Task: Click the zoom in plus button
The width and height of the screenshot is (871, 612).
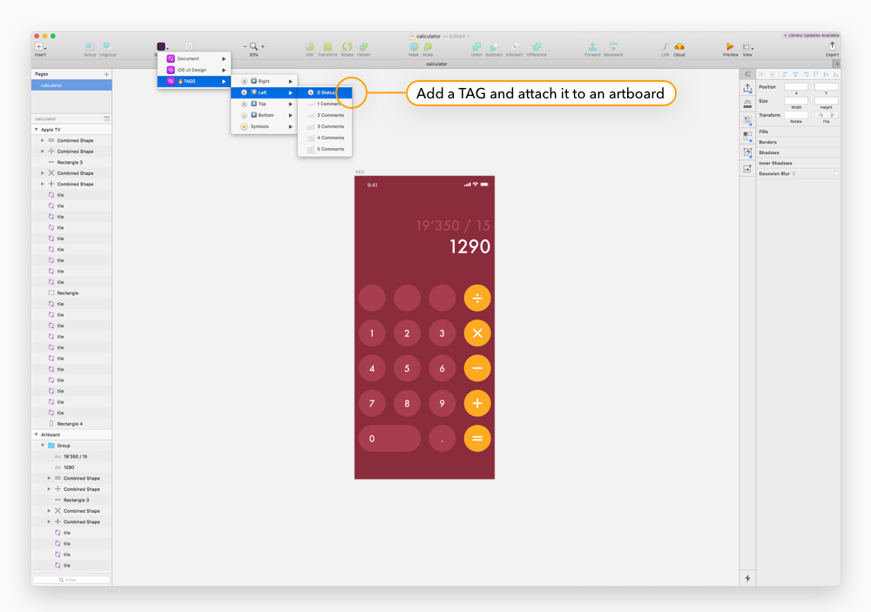Action: pos(263,47)
